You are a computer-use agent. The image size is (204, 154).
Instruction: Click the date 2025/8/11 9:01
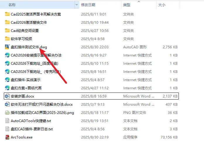click(94, 14)
